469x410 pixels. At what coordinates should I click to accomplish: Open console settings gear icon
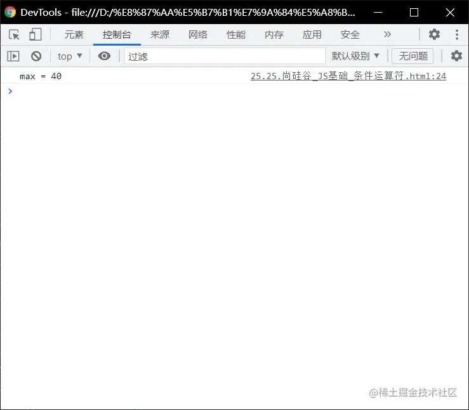tap(456, 56)
